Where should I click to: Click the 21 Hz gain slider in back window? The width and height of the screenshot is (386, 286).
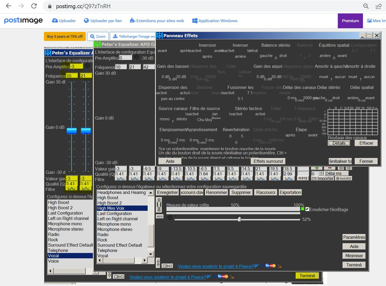pos(86,130)
